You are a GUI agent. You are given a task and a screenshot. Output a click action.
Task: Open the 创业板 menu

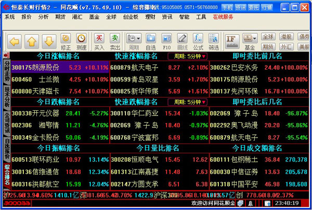tap(131, 17)
